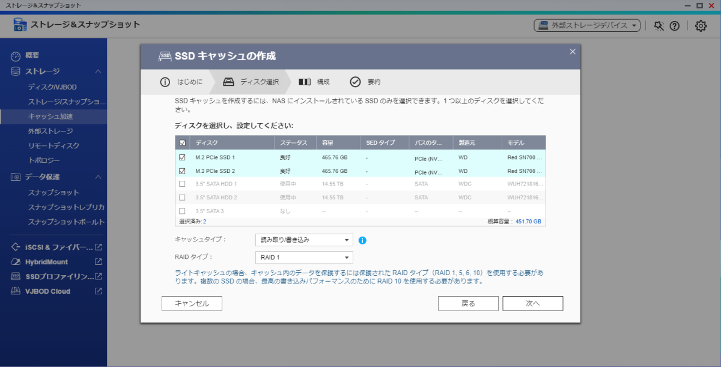Open the settings gear icon
This screenshot has height=367, width=721.
[701, 25]
